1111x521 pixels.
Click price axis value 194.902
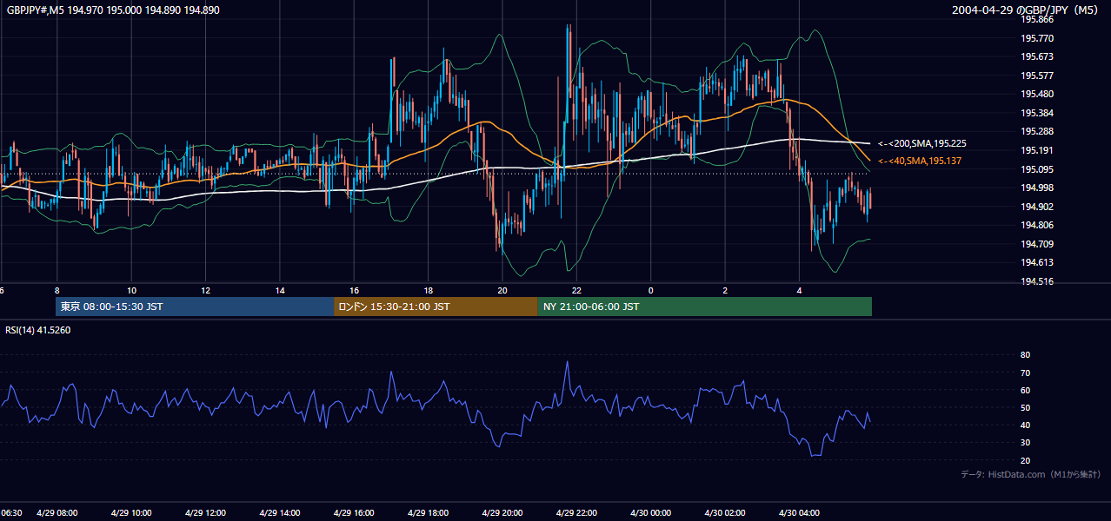pyautogui.click(x=1037, y=207)
